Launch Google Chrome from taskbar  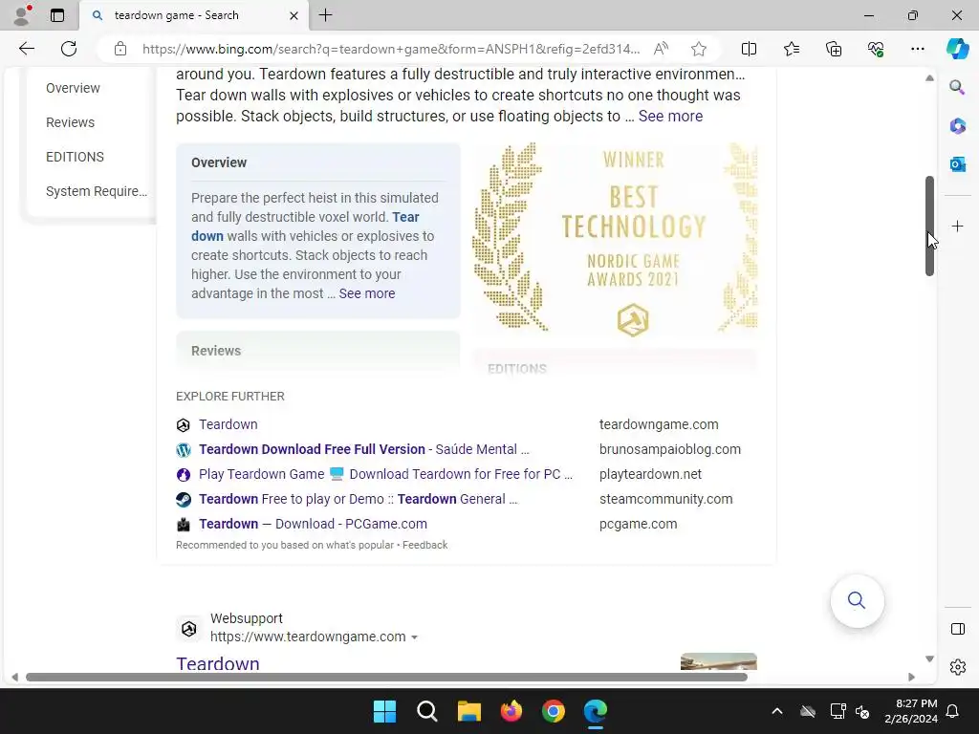coord(554,711)
